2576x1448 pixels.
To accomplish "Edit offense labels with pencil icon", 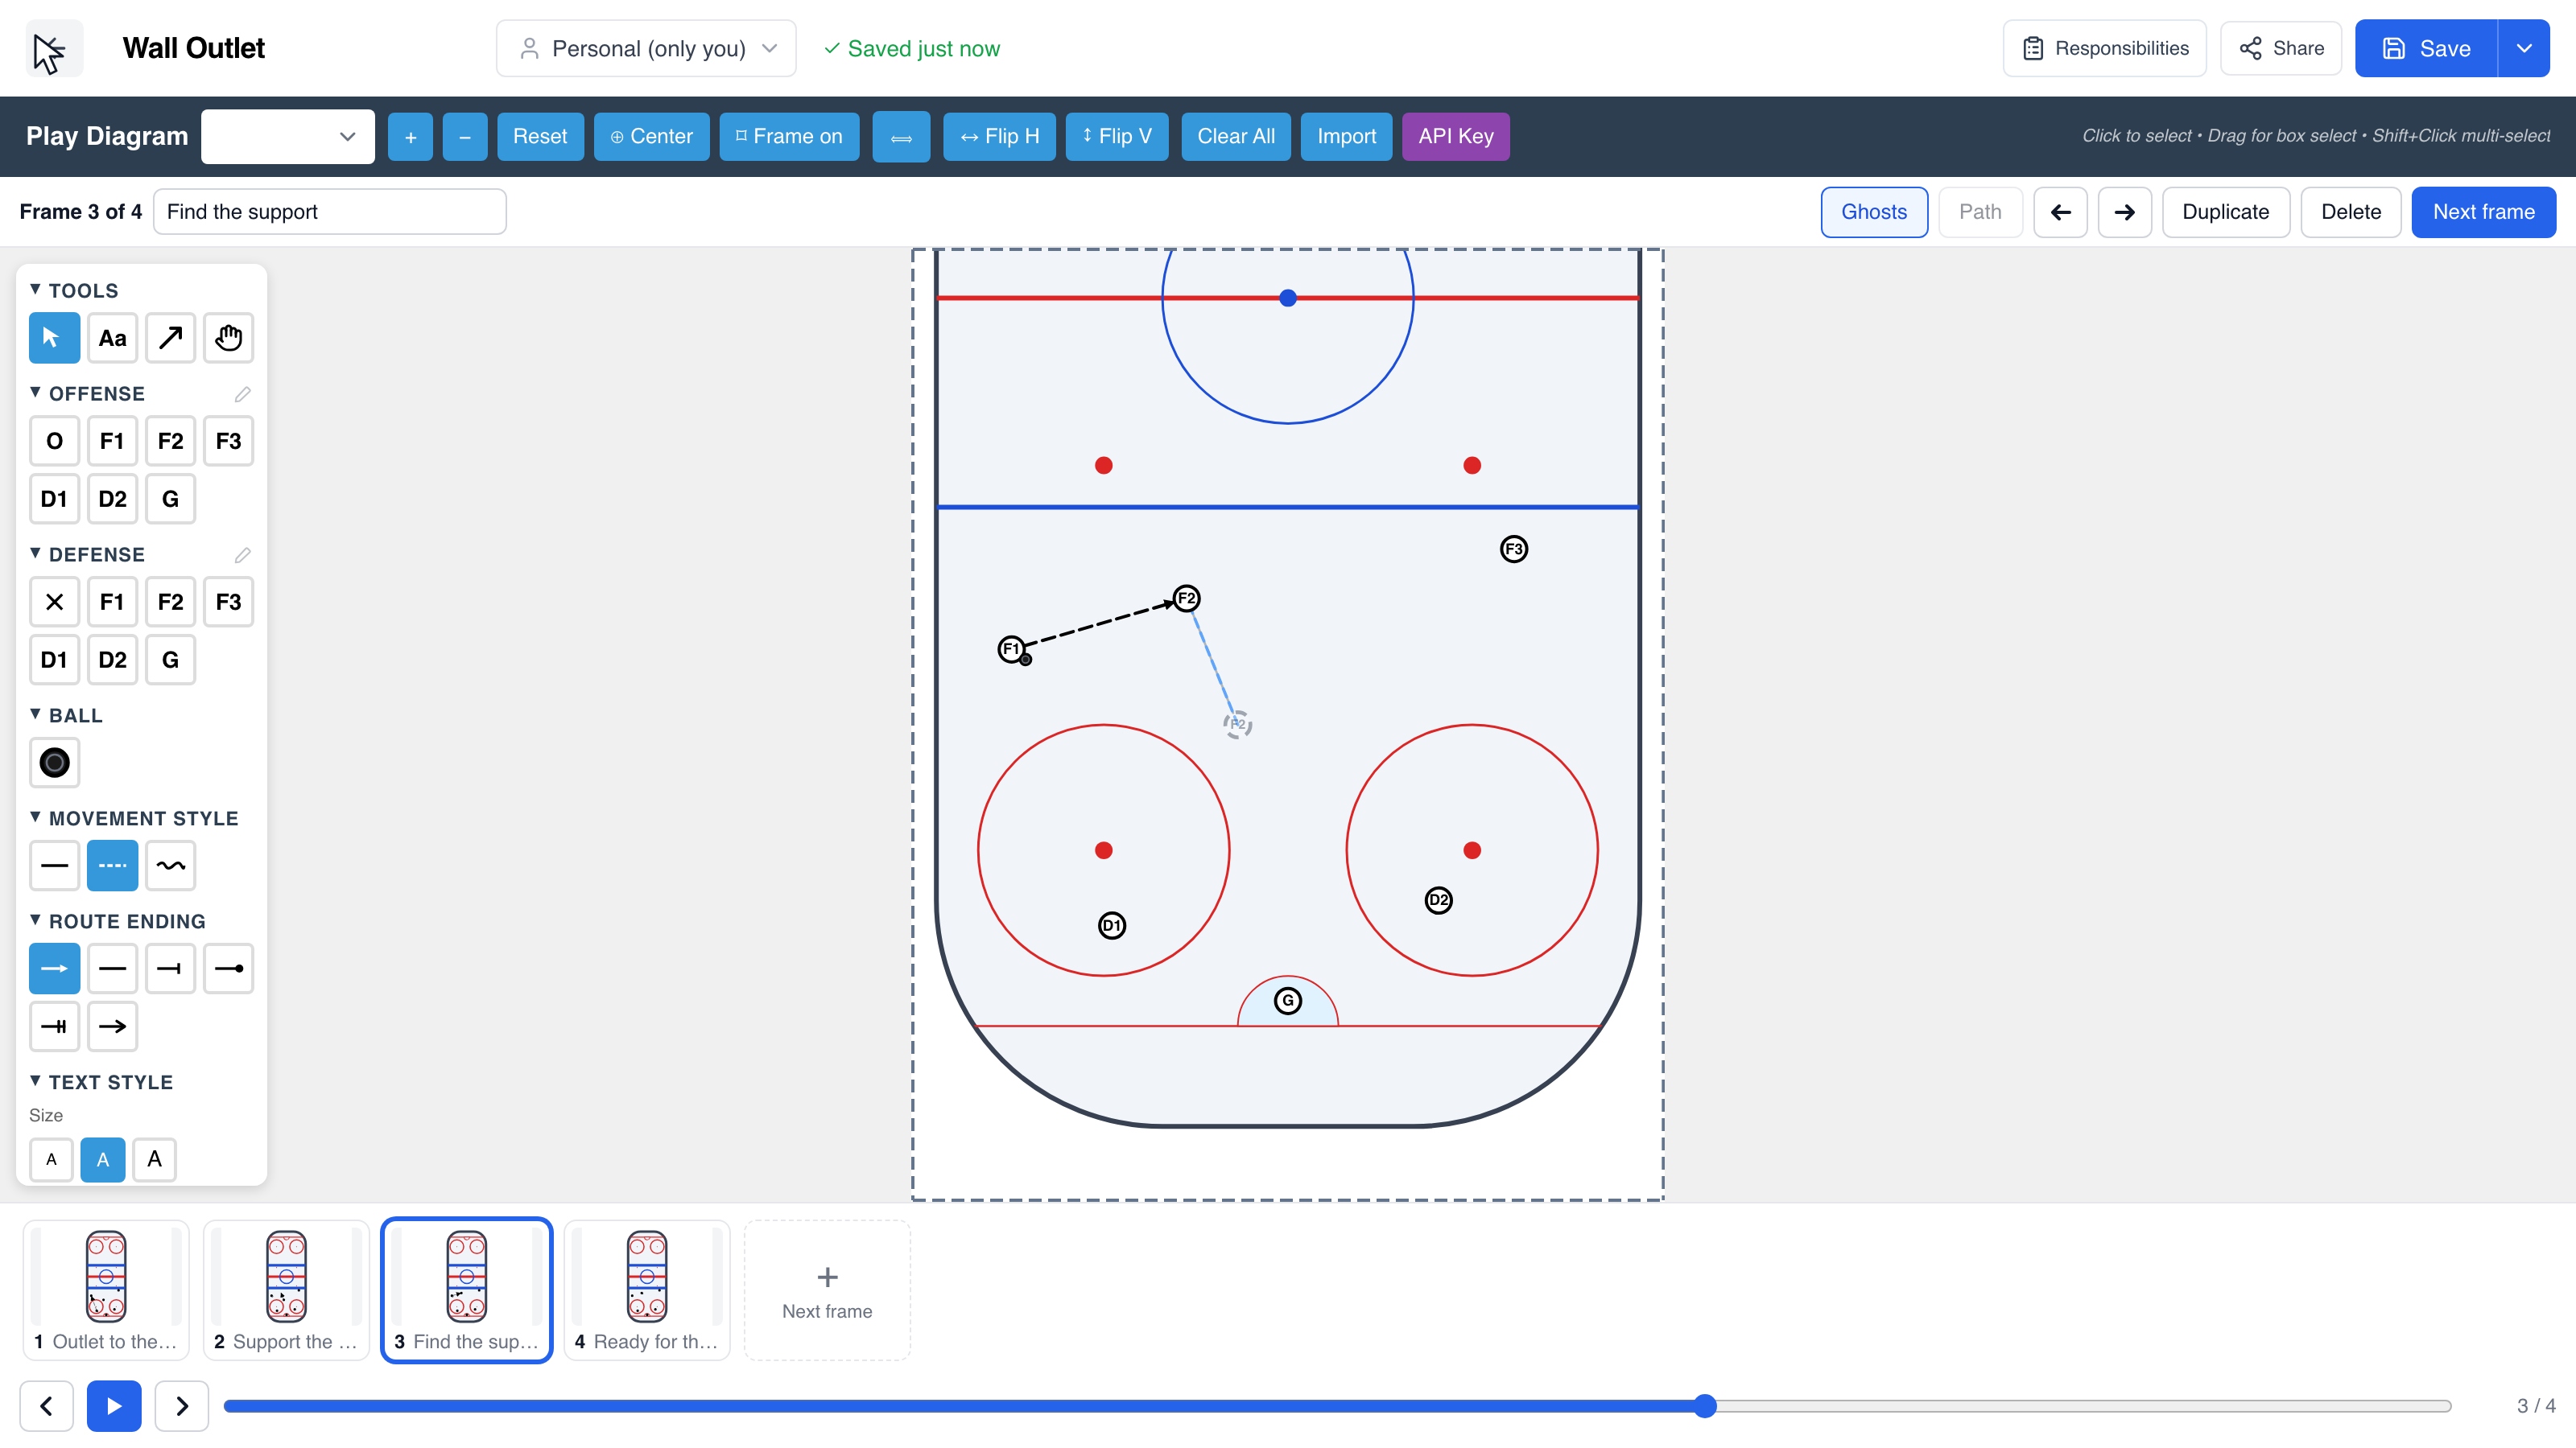I will [242, 393].
